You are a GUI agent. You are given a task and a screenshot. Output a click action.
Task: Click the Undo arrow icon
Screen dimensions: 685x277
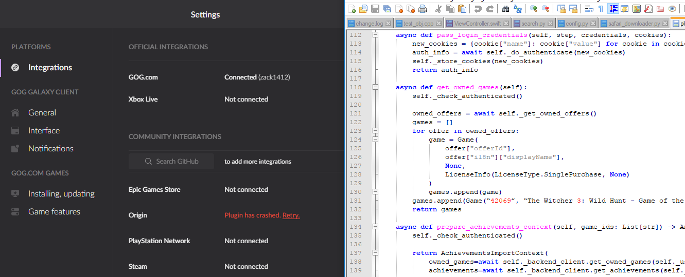(478, 9)
